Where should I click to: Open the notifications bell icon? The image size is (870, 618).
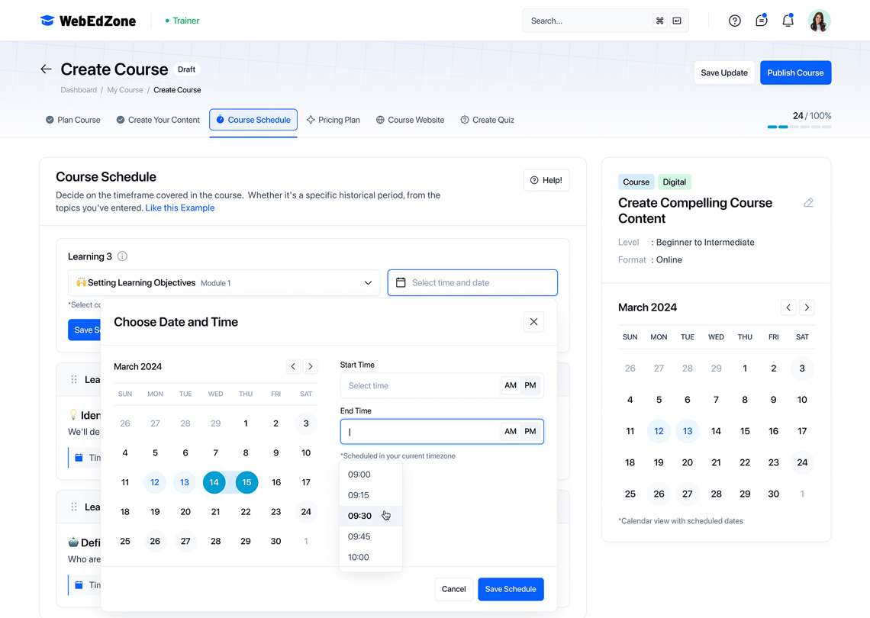pos(788,21)
